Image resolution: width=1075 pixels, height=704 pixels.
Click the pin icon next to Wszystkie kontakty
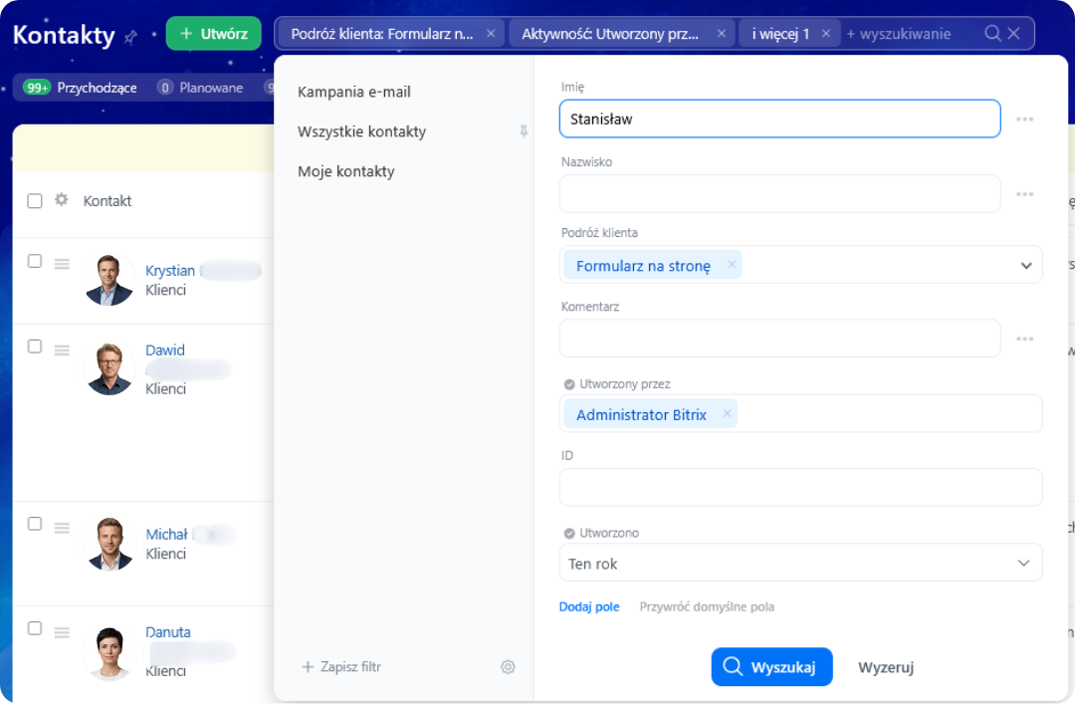[x=524, y=131]
